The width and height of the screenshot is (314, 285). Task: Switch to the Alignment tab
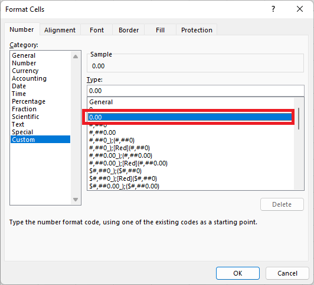[60, 30]
